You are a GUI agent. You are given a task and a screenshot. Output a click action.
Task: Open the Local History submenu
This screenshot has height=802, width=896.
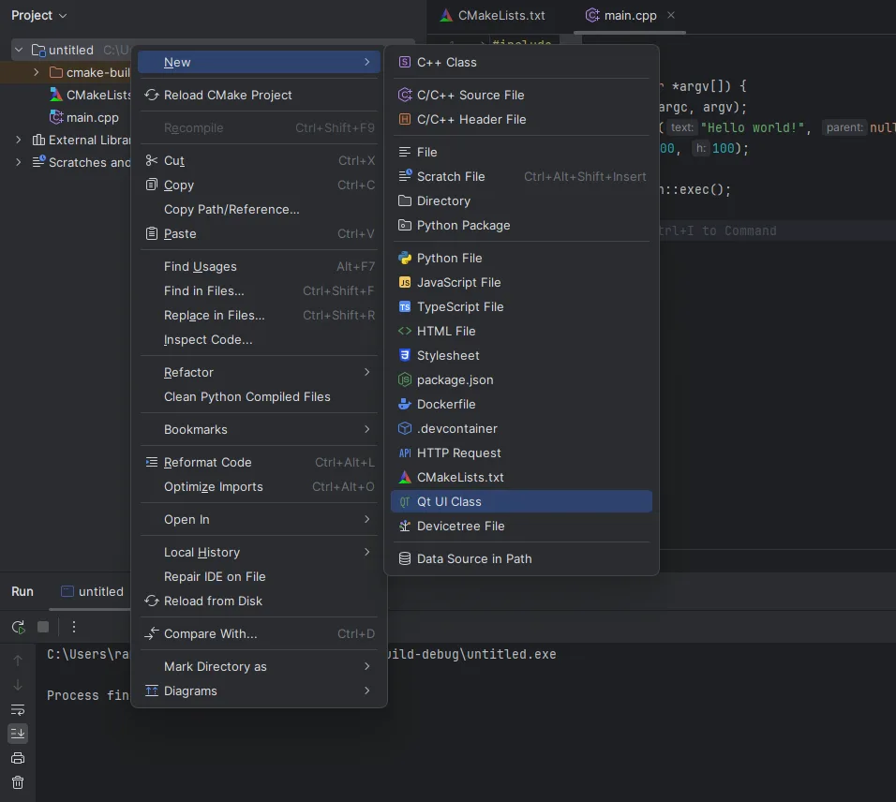tap(259, 553)
